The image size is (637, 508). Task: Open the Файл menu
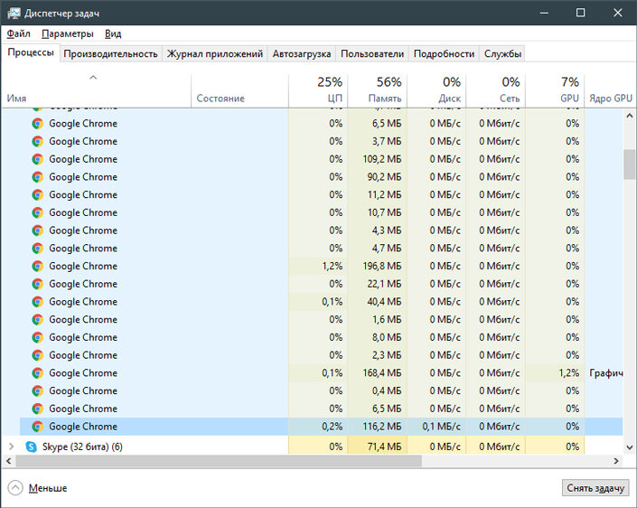coord(19,33)
